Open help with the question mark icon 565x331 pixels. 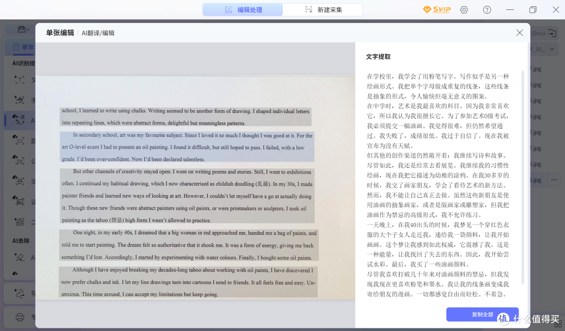(x=487, y=10)
